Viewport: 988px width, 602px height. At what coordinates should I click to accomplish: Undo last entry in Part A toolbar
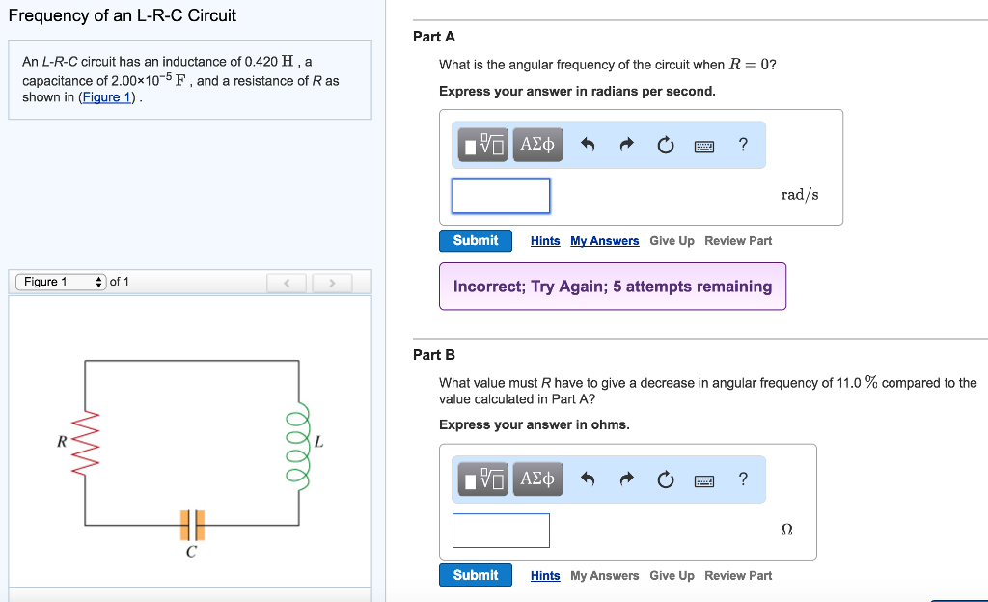click(588, 146)
